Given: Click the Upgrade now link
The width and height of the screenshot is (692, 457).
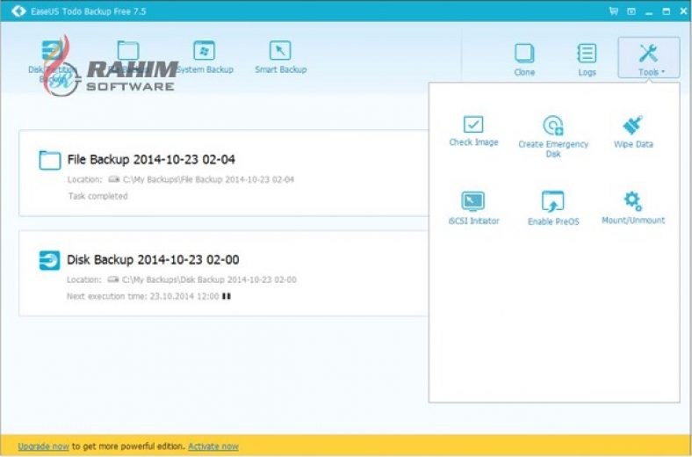Looking at the screenshot, I should (43, 446).
